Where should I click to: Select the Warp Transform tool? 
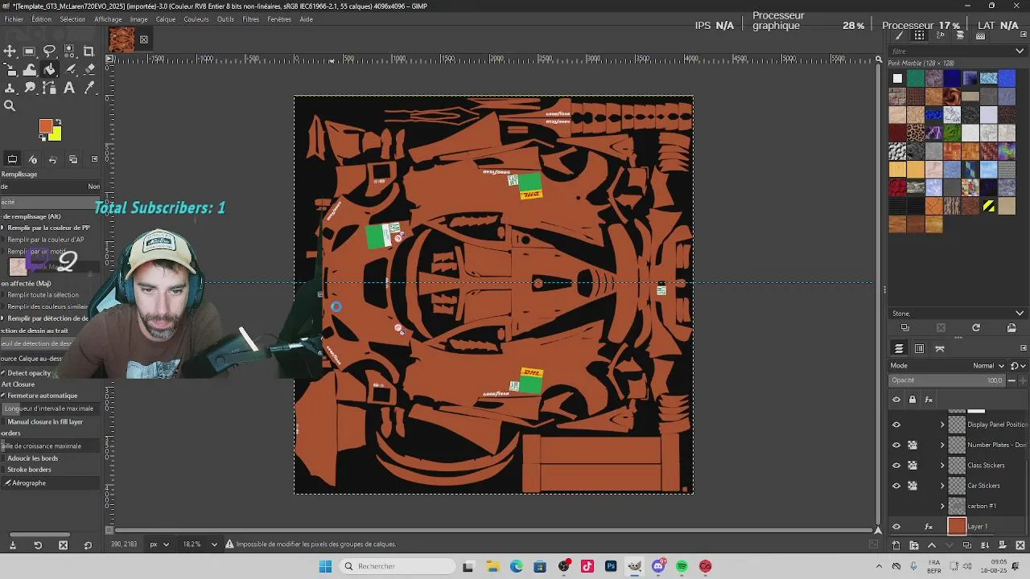[30, 70]
